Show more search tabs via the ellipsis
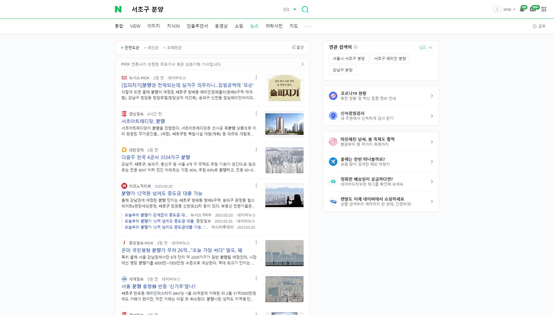This screenshot has width=554, height=315. (308, 26)
